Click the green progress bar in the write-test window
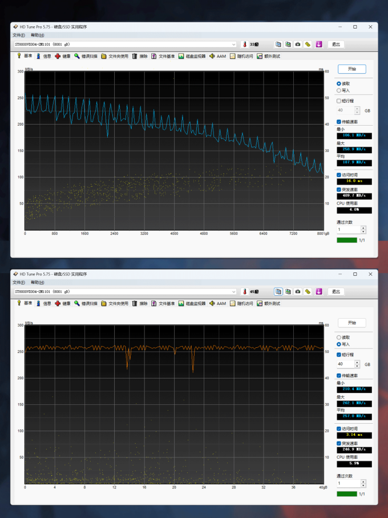 (347, 494)
